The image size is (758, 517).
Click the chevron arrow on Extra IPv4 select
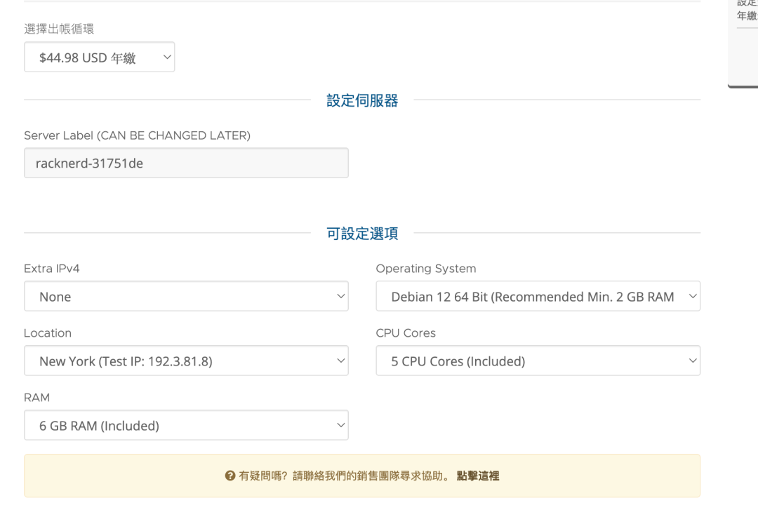(341, 297)
